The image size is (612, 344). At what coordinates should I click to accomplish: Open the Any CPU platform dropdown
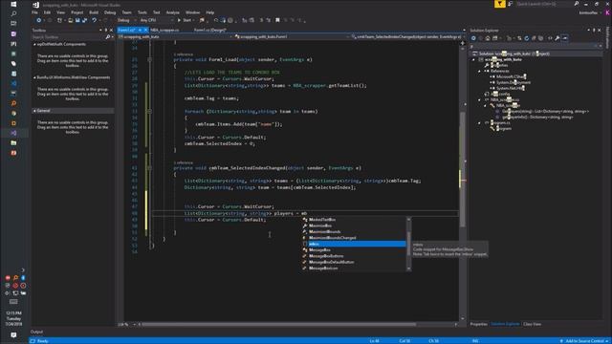pos(156,20)
